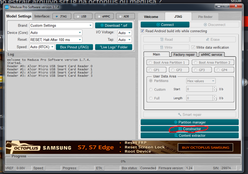Click the 0% progress bar
Viewport: 248px width, 174px height.
point(123,161)
